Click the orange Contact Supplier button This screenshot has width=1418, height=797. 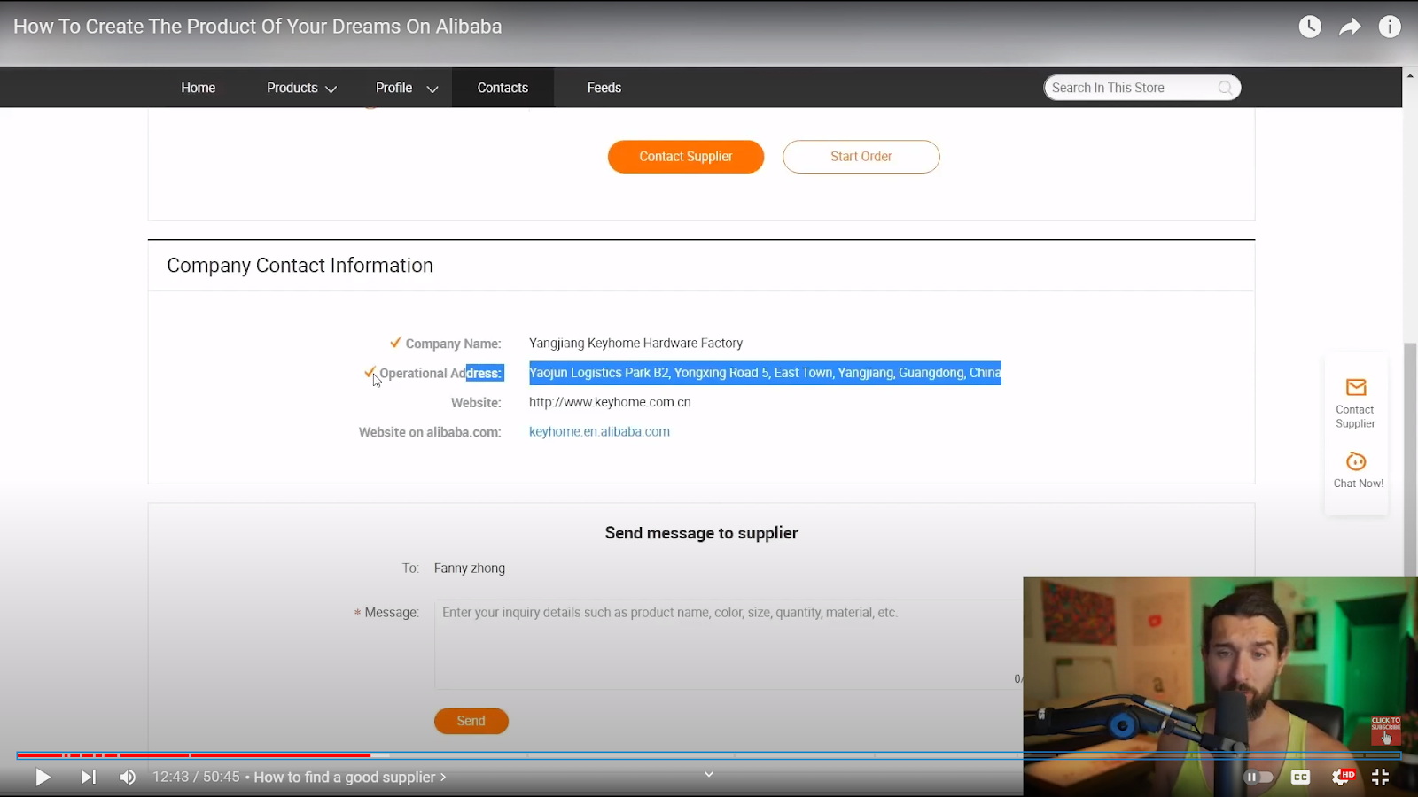(x=686, y=157)
